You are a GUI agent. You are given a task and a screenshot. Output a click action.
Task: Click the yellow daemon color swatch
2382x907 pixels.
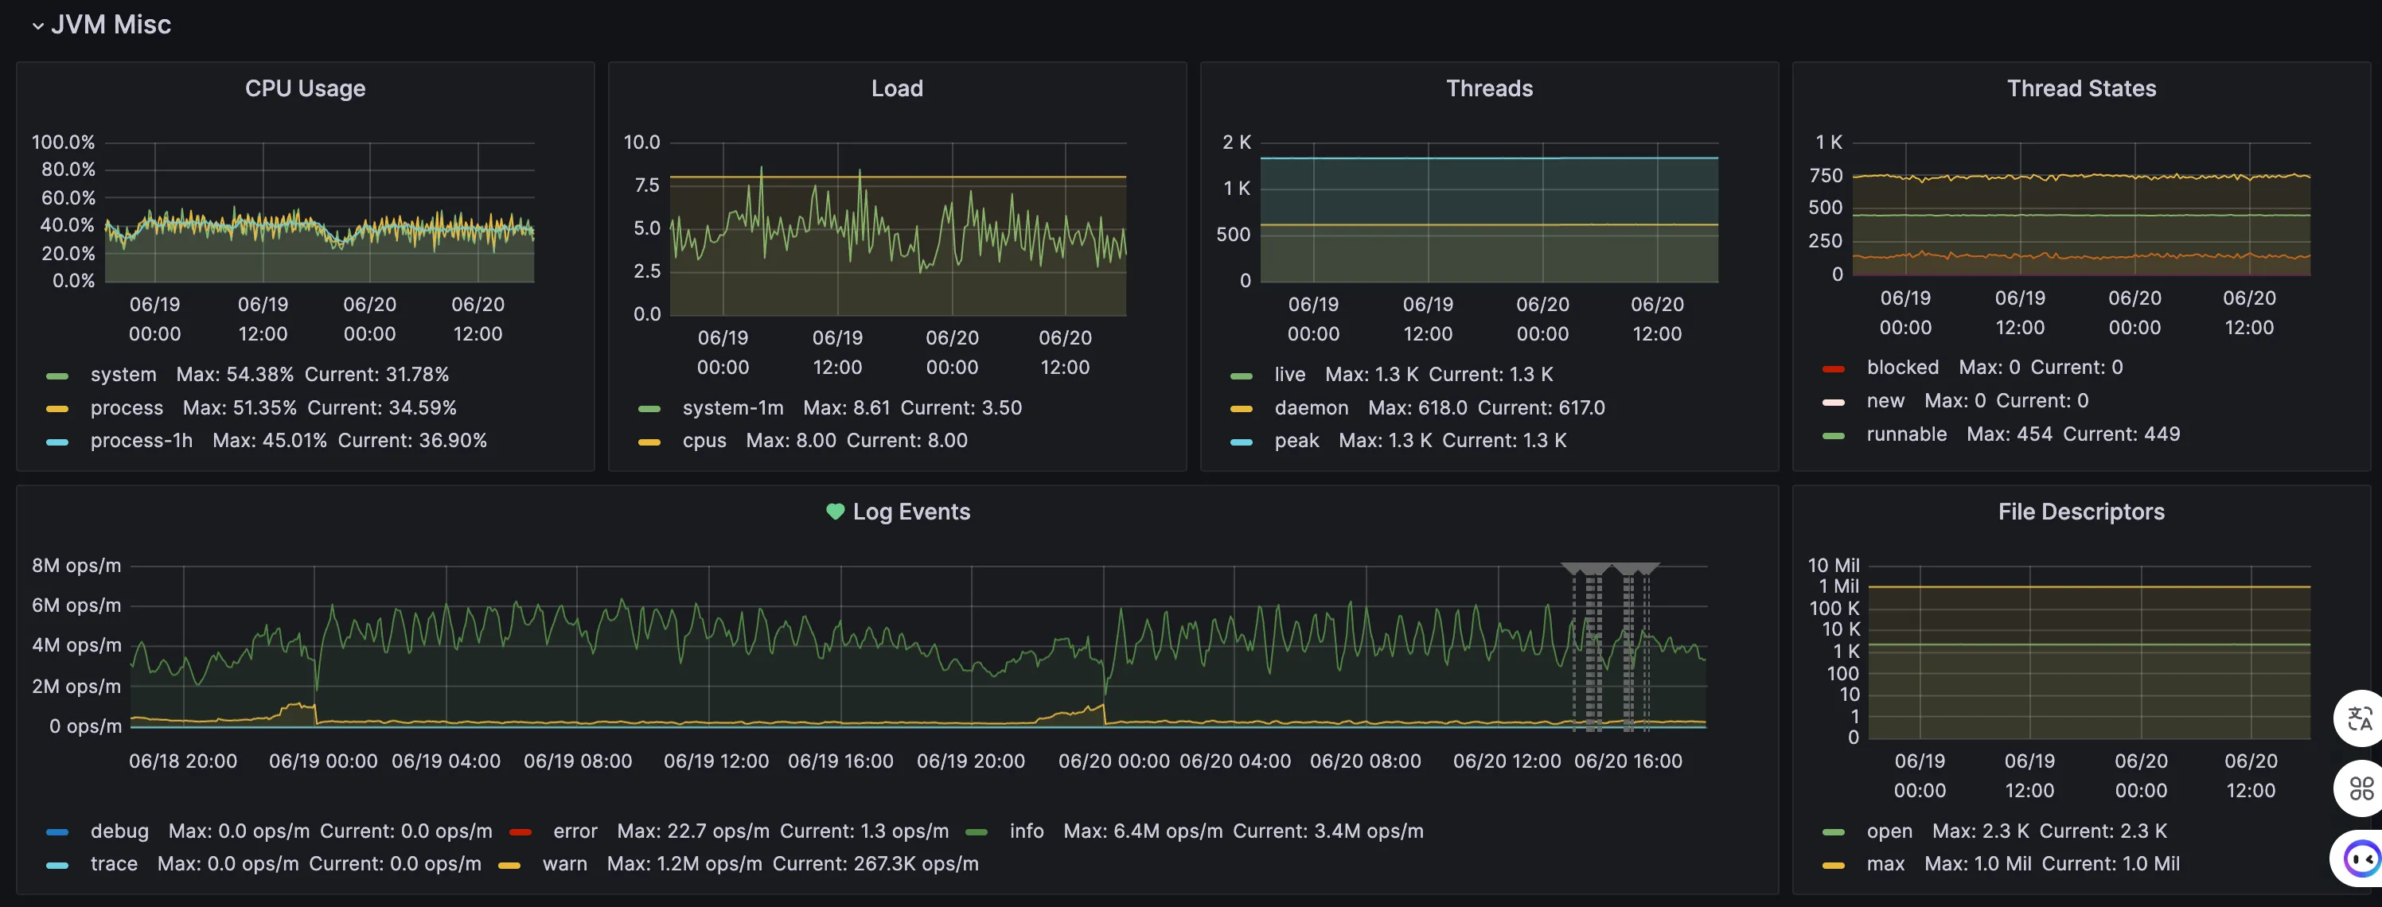tap(1241, 409)
